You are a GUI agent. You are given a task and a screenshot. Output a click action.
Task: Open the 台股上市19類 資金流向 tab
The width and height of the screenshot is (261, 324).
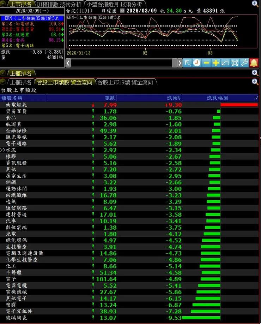[126, 82]
